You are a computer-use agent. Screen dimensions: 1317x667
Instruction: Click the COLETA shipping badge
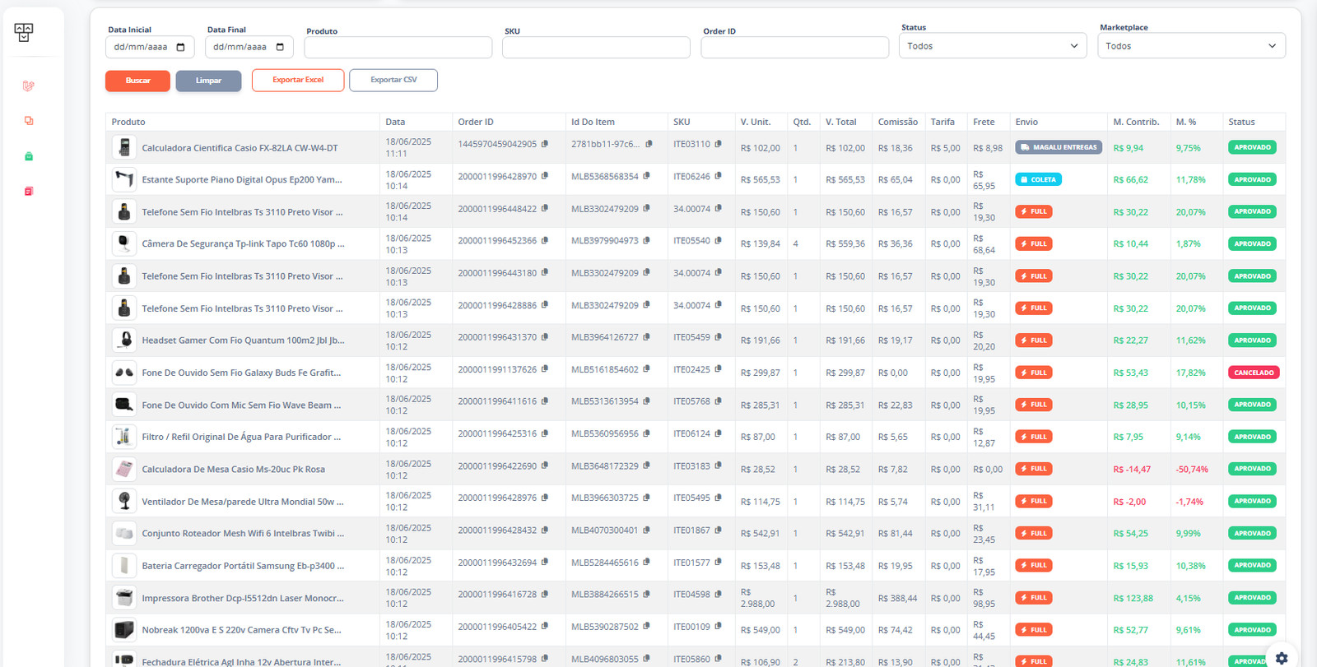click(x=1038, y=179)
